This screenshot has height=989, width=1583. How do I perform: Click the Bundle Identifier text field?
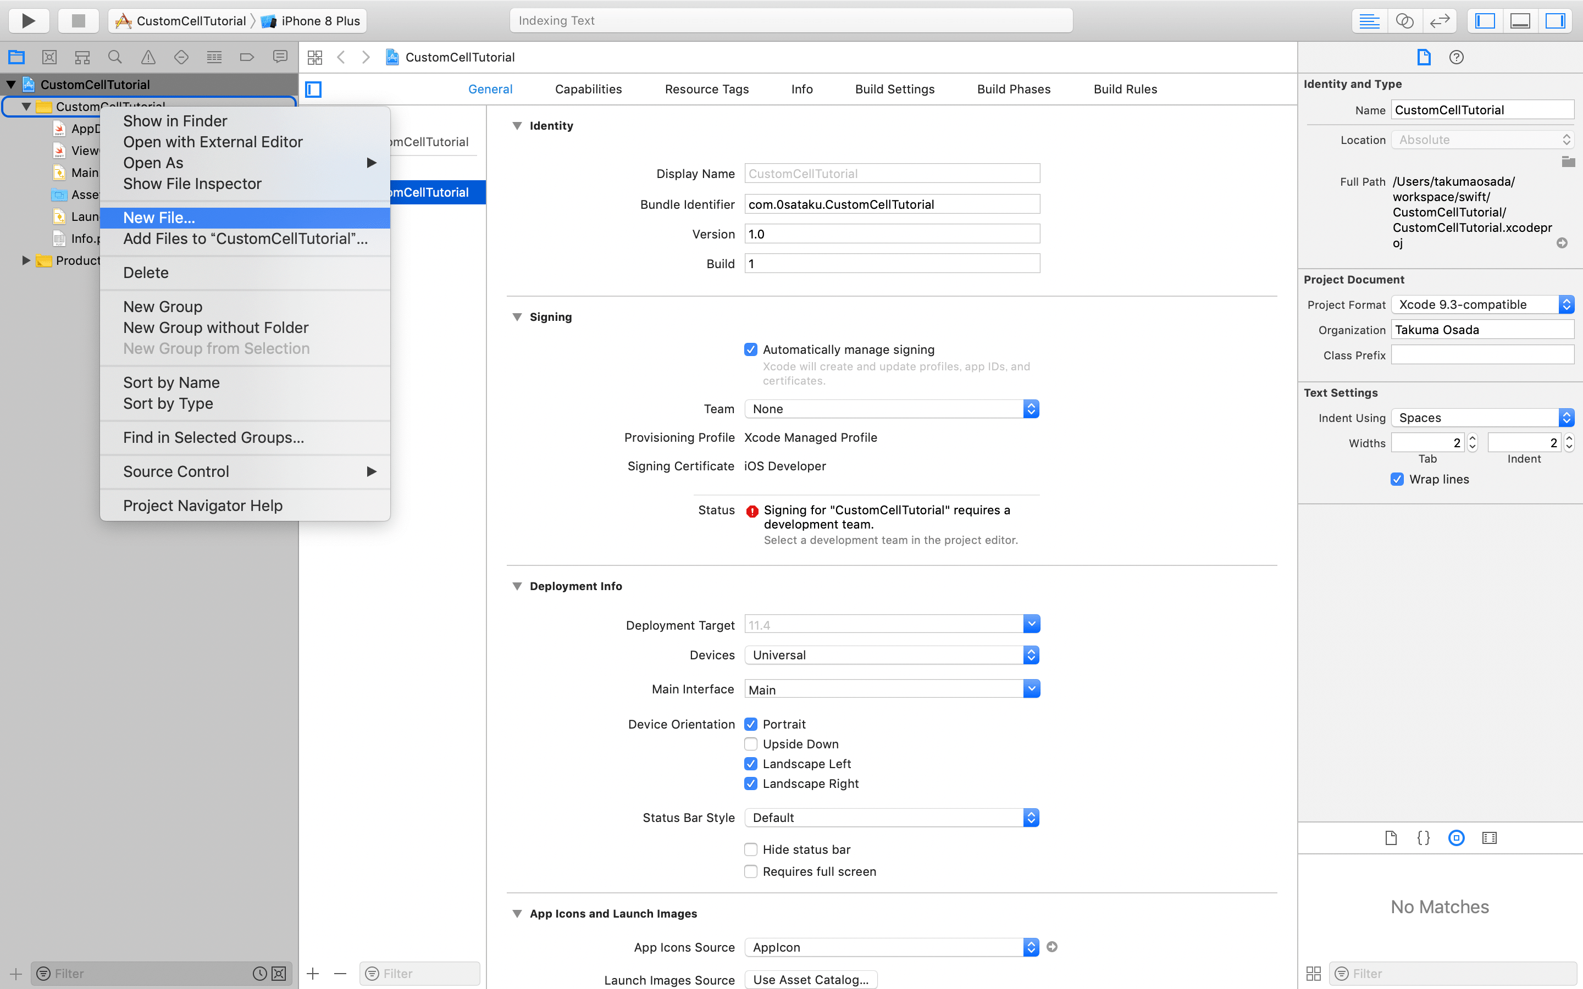click(892, 204)
